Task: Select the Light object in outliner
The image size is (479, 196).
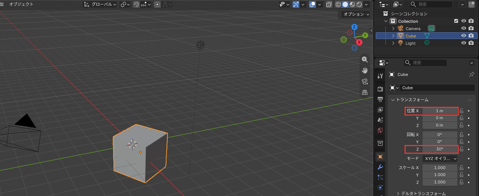Action: [410, 43]
